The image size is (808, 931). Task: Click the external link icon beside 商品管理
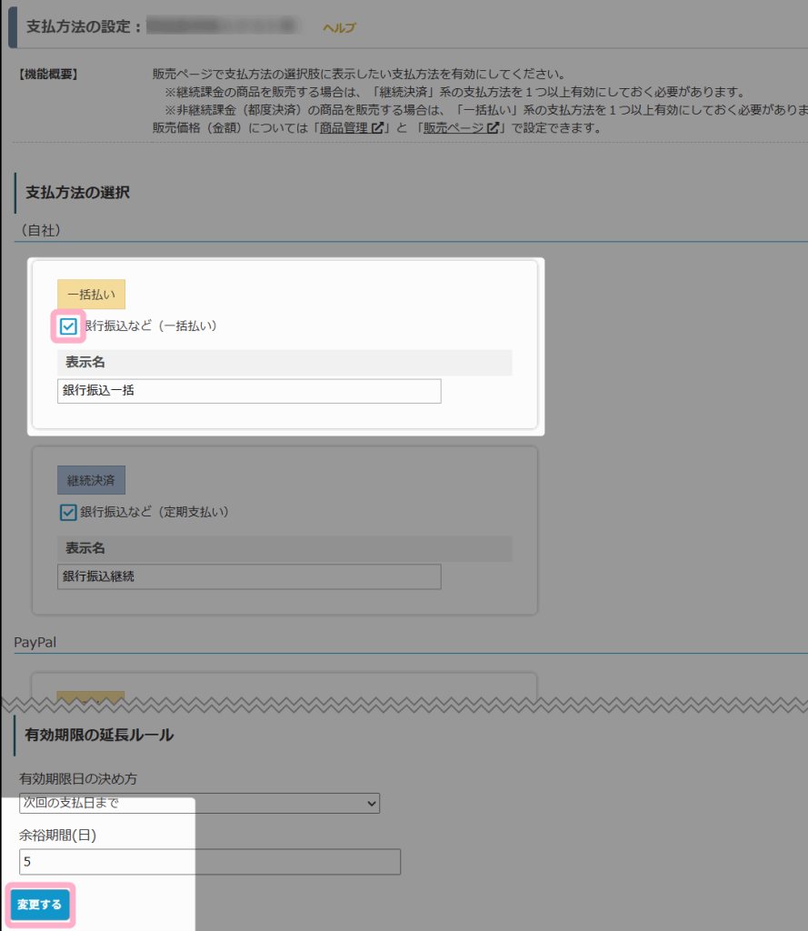coord(377,128)
